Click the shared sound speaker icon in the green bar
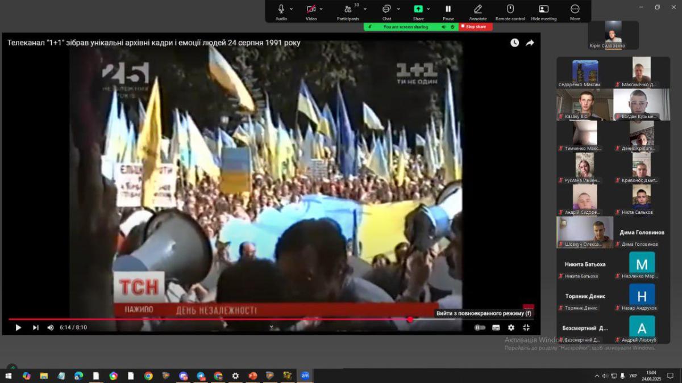 tap(444, 27)
